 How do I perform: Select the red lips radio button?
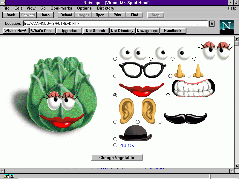[115, 95]
